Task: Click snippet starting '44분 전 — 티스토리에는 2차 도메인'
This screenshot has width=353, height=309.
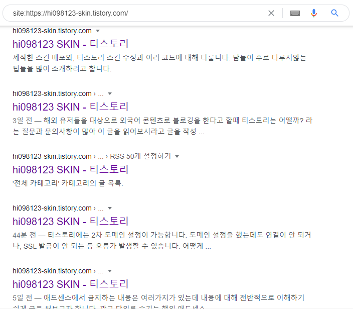Action: click(162, 241)
